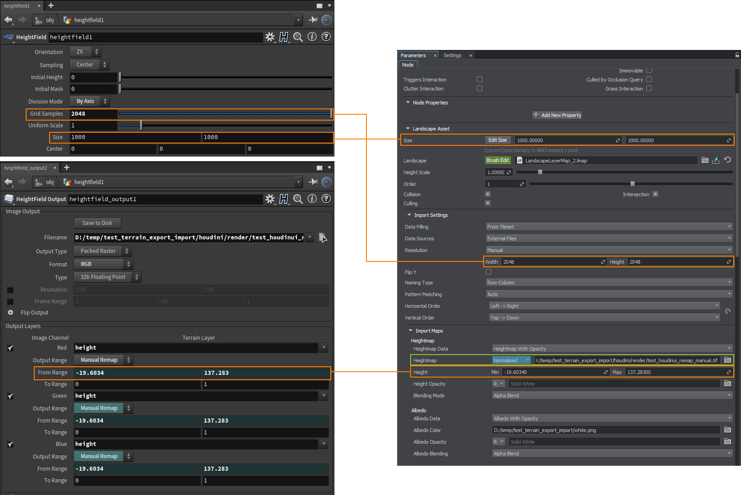Click the pin icon in heightfield1 path bar

pyautogui.click(x=313, y=20)
